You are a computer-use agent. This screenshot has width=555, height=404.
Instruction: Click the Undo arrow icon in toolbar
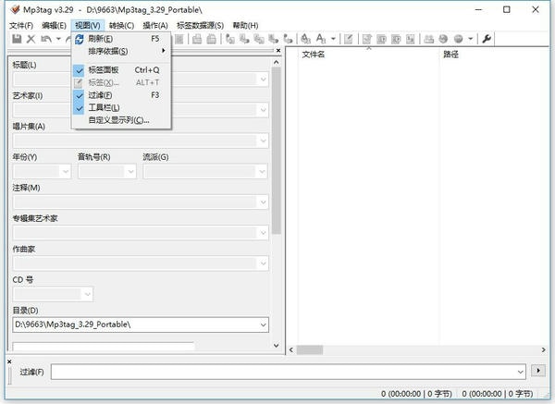(x=46, y=39)
